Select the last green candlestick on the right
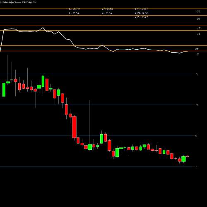Viewport: 207px width, 207px height. 183,159
